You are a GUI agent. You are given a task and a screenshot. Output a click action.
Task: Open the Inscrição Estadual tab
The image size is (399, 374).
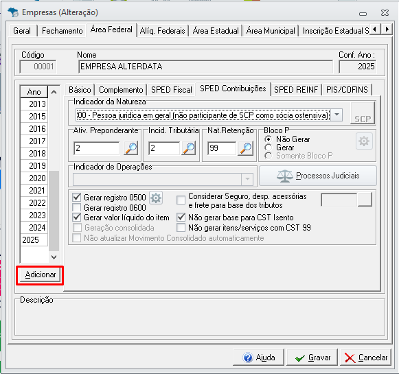pyautogui.click(x=335, y=31)
